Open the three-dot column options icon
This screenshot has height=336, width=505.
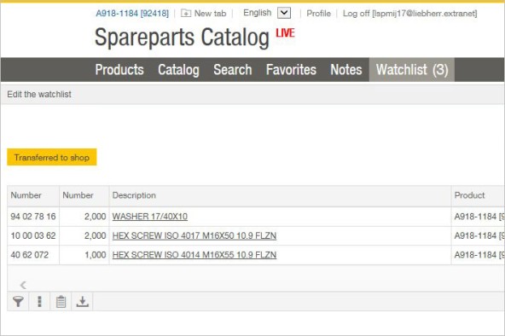pyautogui.click(x=39, y=302)
